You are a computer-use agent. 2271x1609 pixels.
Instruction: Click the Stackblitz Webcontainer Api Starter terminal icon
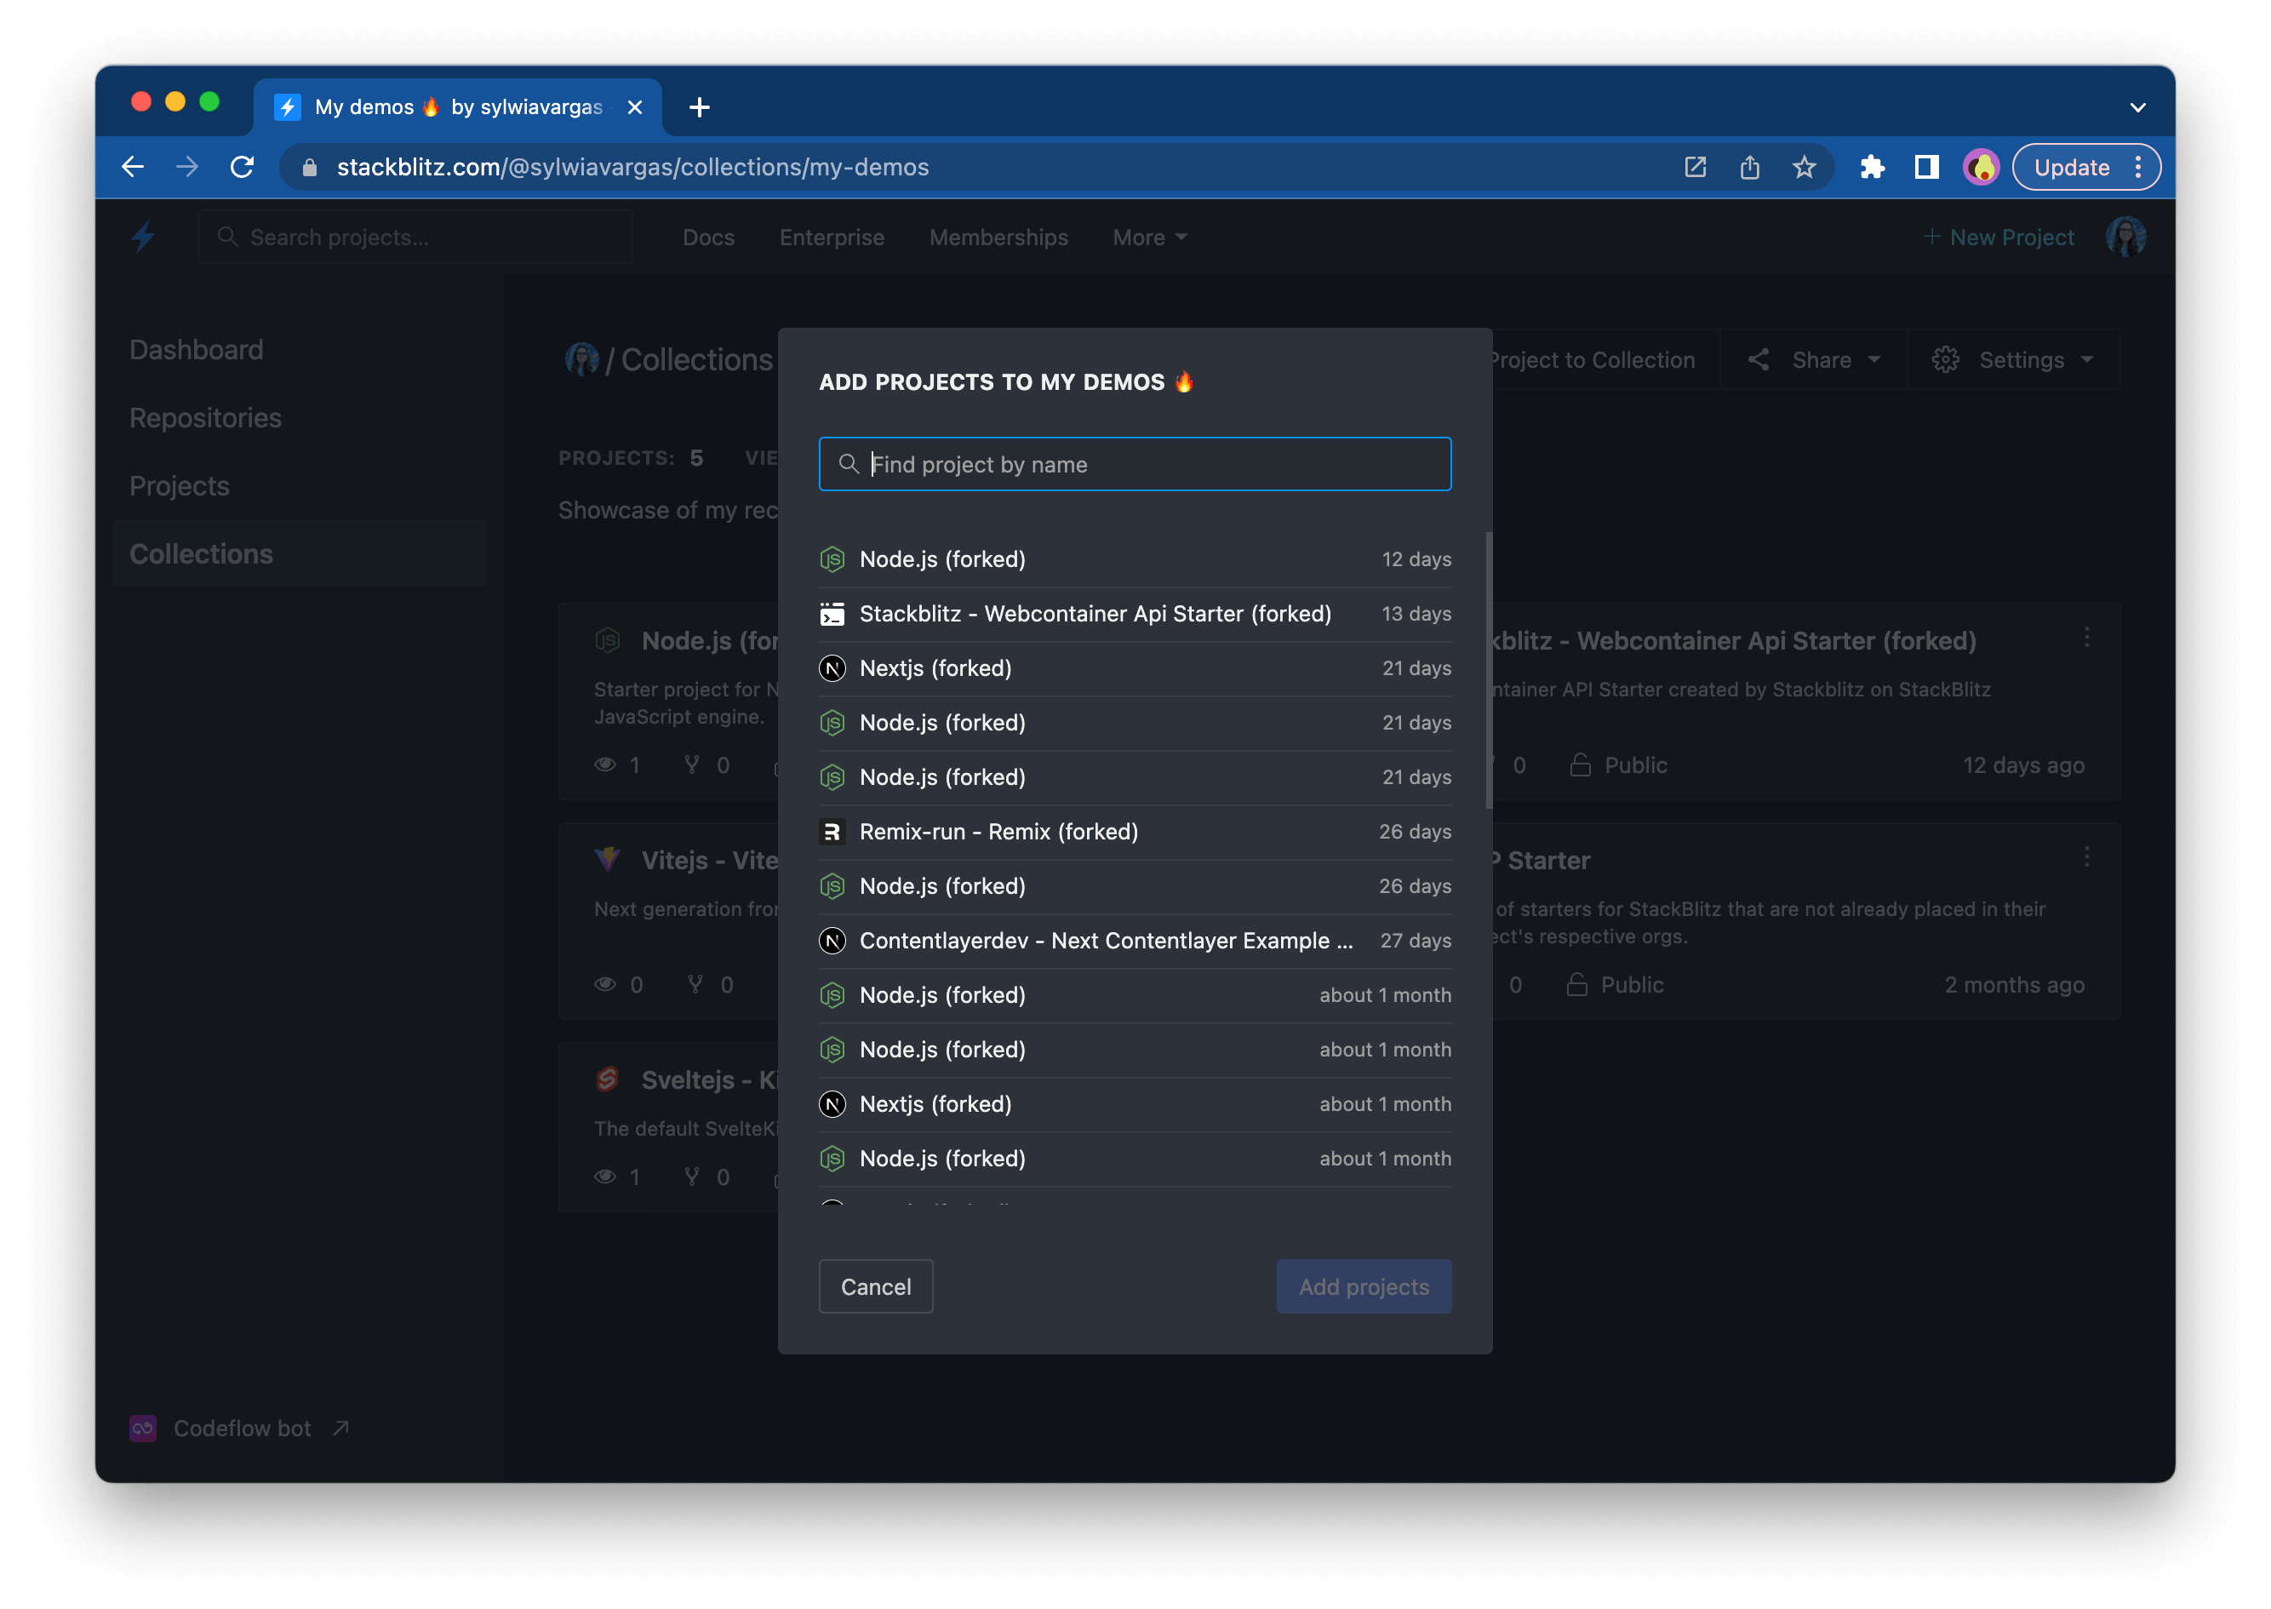pos(832,613)
